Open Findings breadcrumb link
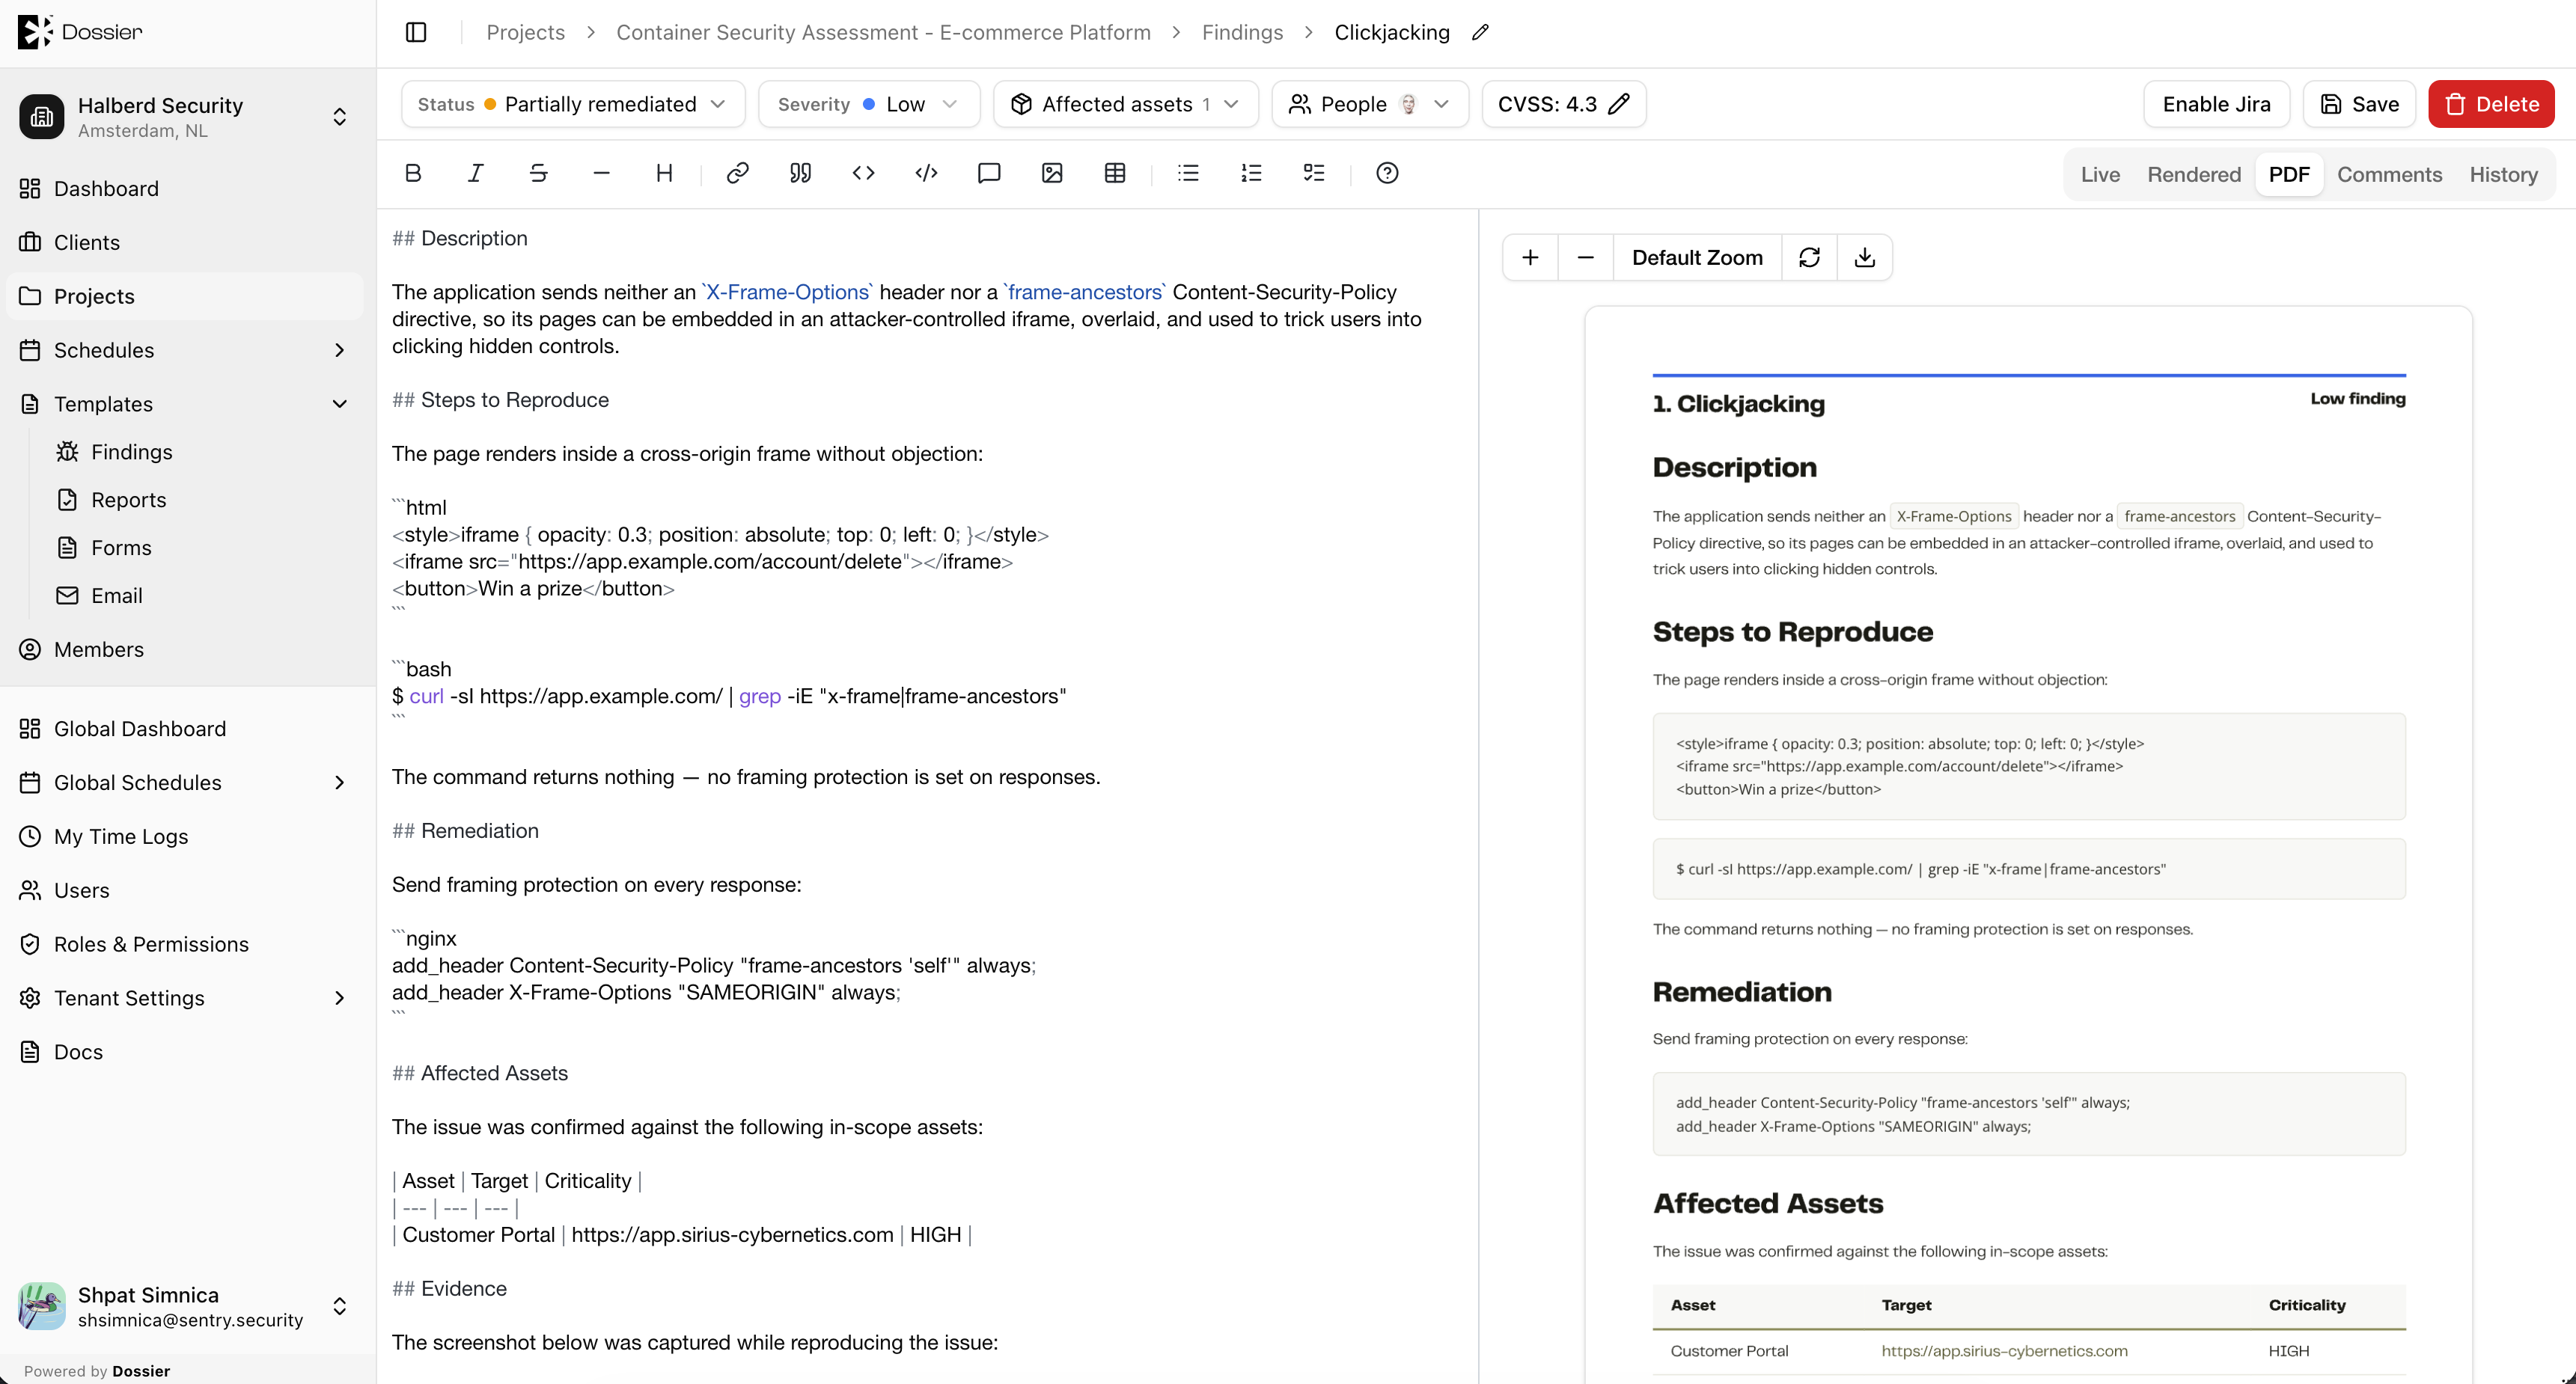This screenshot has width=2576, height=1384. (1242, 32)
